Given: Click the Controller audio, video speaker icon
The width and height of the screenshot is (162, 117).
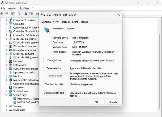Looking at the screenshot, I should [x=11, y=27].
